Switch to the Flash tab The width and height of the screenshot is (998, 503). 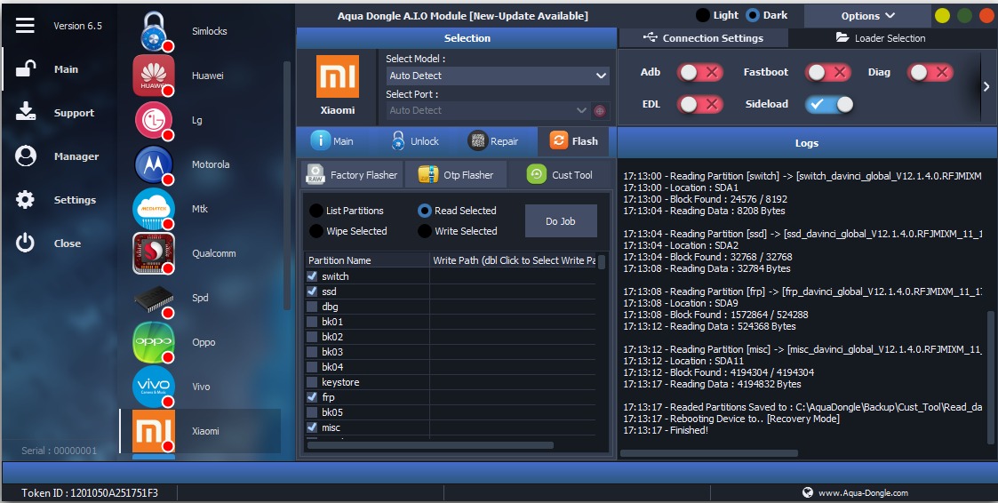click(573, 141)
